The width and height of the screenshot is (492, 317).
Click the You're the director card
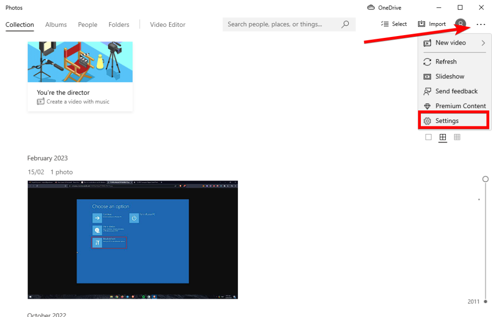[80, 77]
